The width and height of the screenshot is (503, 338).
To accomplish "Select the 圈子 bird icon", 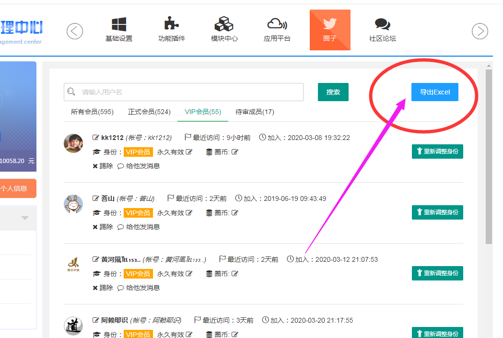I will coord(329,24).
